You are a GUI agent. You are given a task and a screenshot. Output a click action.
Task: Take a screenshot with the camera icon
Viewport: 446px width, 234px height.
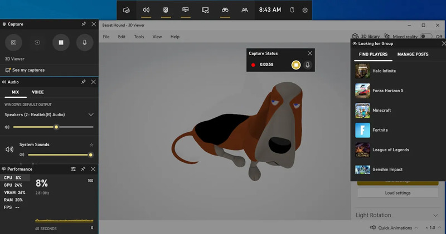coord(14,42)
